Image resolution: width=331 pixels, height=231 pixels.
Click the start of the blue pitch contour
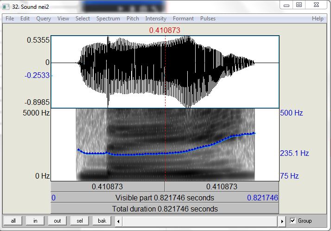[x=78, y=150]
